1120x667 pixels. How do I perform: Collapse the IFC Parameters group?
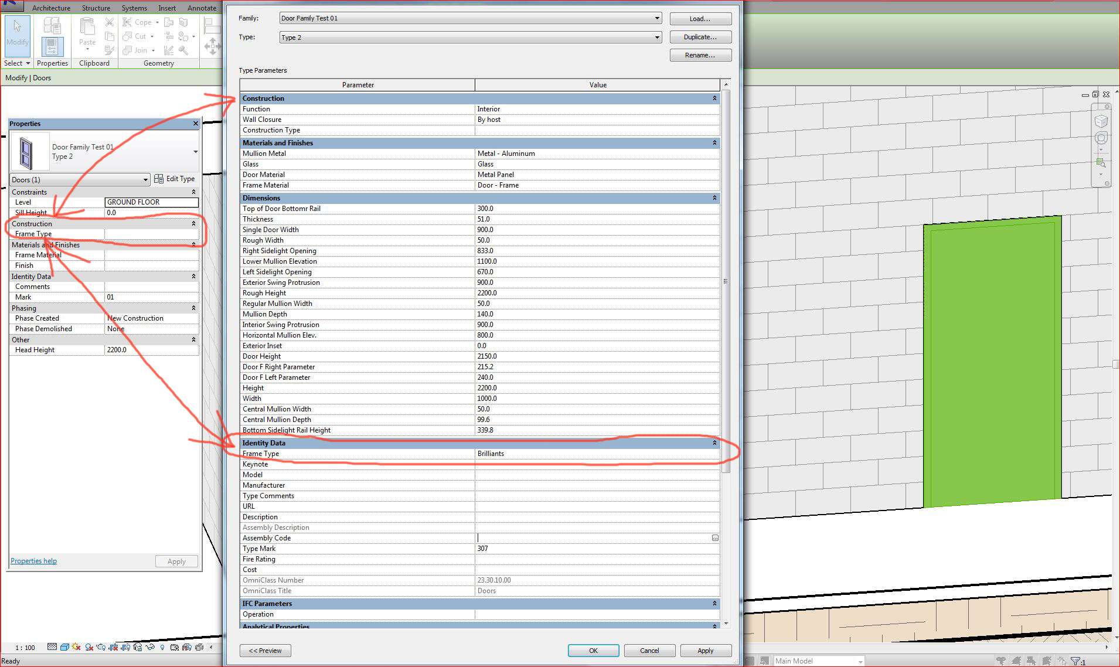coord(714,604)
